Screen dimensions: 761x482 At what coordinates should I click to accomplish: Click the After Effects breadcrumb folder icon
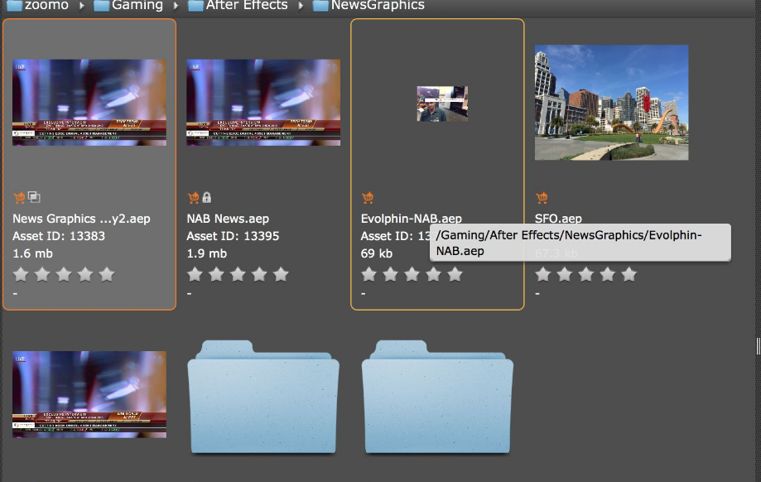[195, 6]
